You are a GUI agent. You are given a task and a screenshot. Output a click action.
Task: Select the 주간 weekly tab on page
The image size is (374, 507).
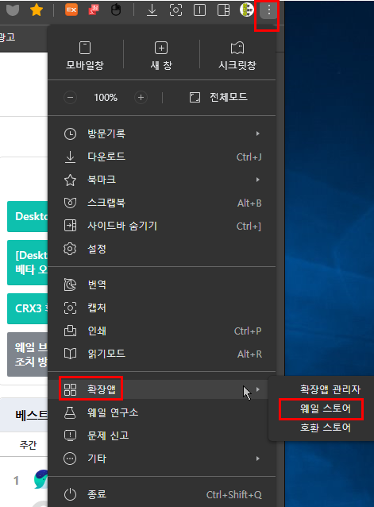coord(28,445)
